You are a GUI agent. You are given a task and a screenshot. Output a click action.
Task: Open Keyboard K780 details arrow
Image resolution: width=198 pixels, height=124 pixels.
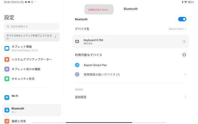coord(184,42)
